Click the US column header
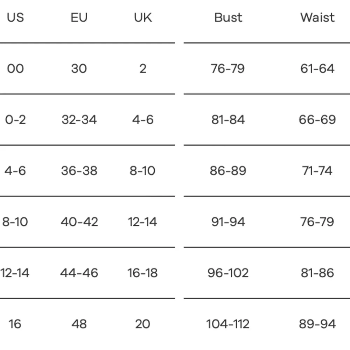 (x=15, y=17)
